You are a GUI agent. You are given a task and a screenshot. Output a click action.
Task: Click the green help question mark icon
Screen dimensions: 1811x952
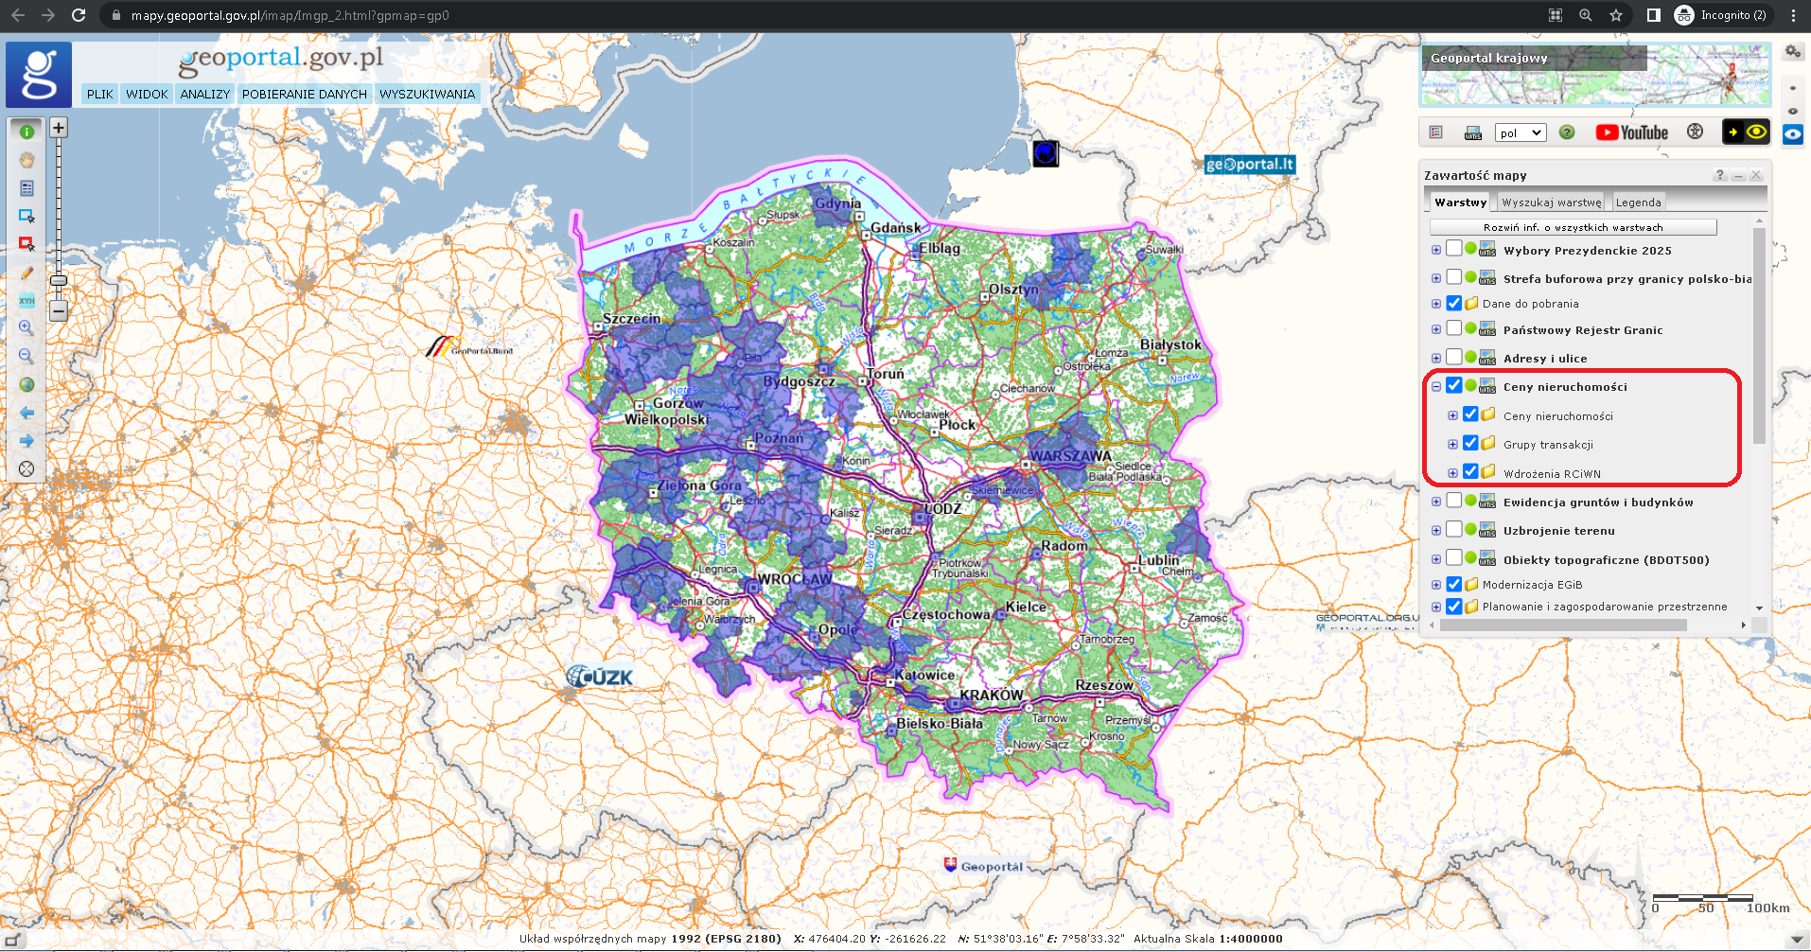click(x=1567, y=132)
